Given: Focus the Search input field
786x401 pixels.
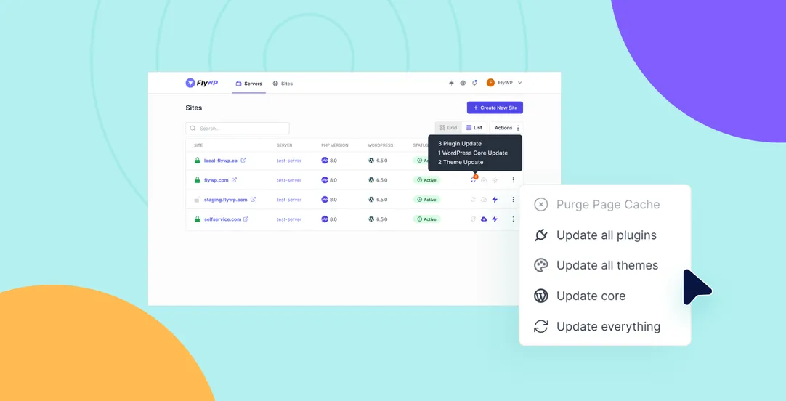Looking at the screenshot, I should [237, 129].
